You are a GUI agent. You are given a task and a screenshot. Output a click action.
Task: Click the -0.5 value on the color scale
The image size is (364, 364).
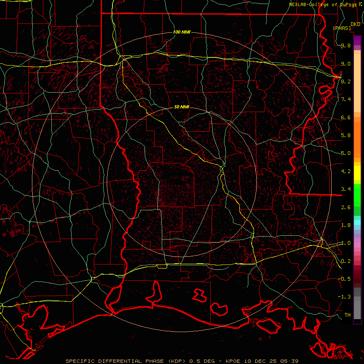[x=344, y=279]
